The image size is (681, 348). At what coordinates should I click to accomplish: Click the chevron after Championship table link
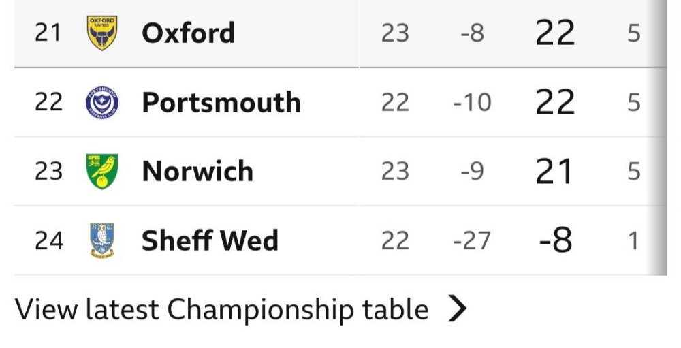coord(459,310)
